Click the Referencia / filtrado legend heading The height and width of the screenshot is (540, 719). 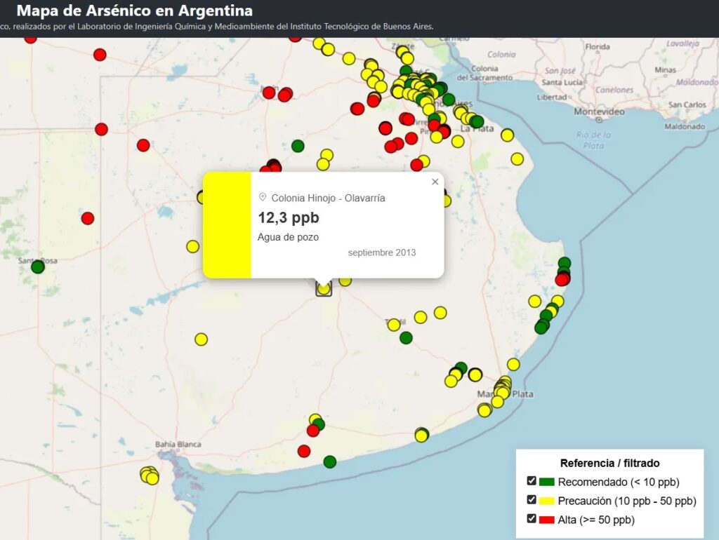[x=609, y=463]
